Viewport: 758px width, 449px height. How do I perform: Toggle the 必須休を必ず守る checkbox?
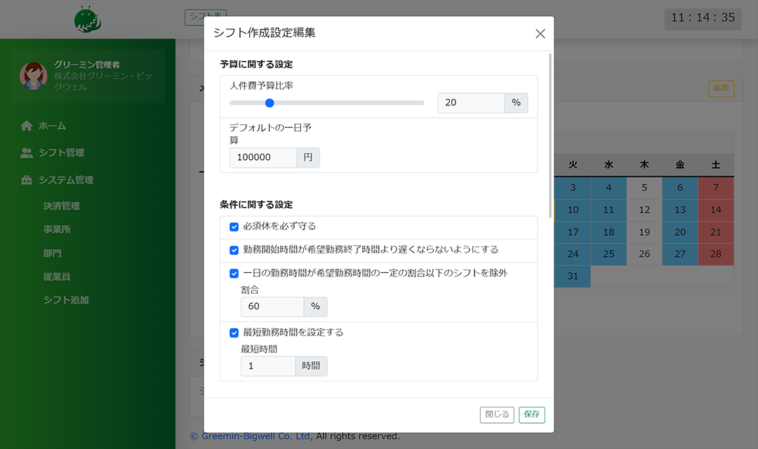coord(234,227)
